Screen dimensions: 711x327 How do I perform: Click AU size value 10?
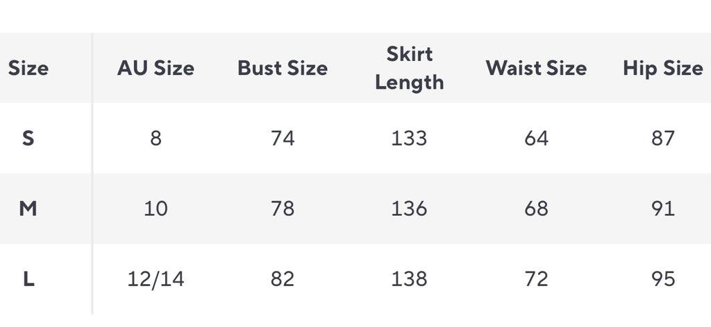[x=156, y=209]
